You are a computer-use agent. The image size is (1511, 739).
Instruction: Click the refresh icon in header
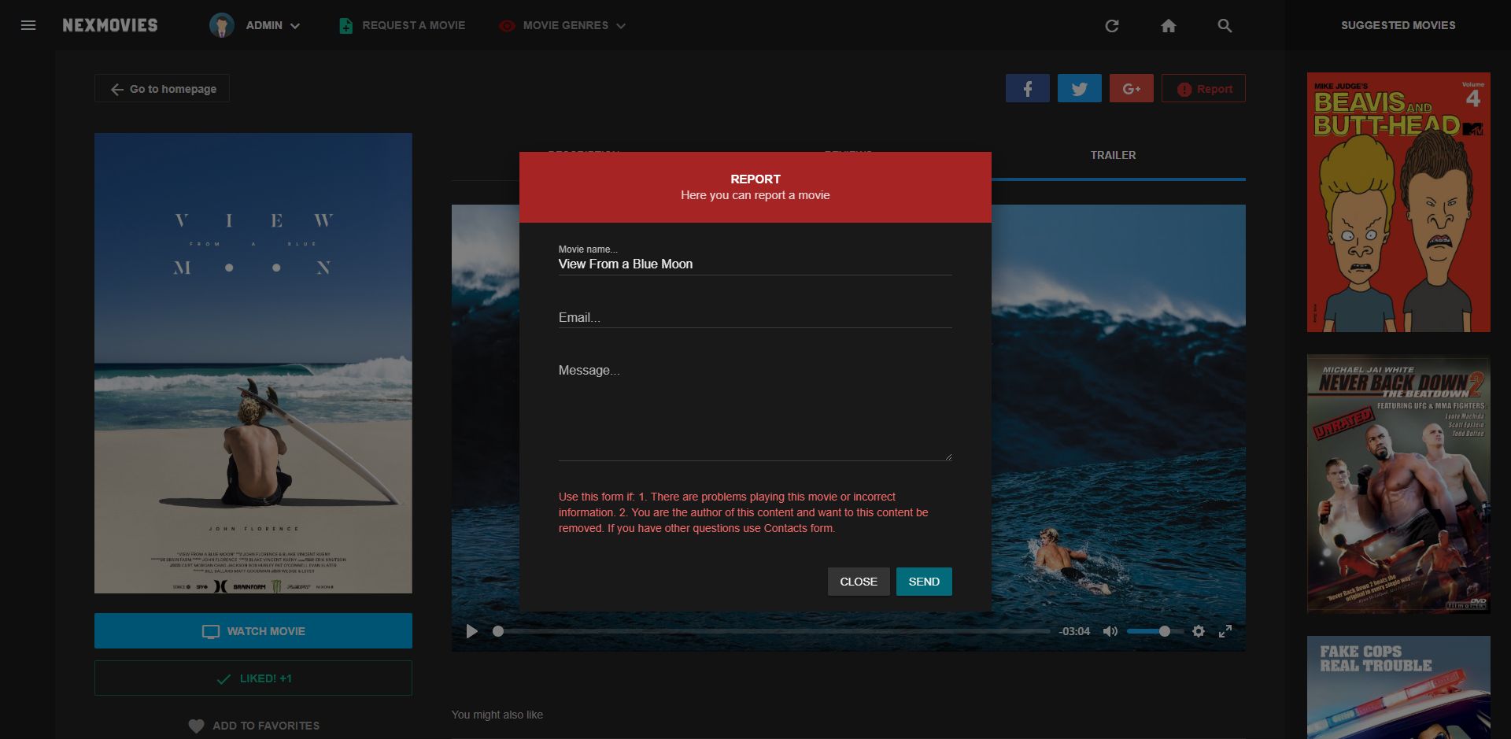[x=1112, y=26]
